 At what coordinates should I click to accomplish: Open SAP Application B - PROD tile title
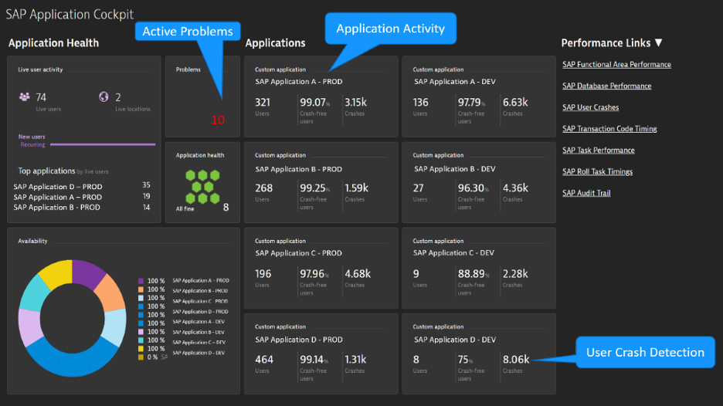(x=298, y=169)
